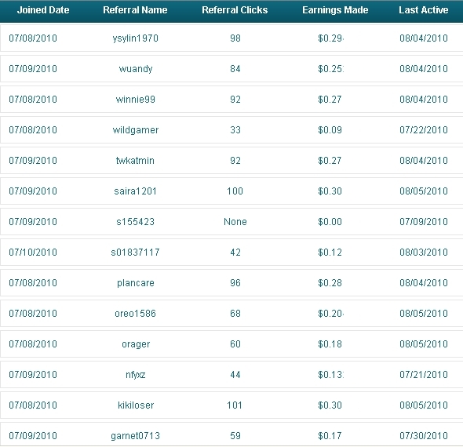463x447 pixels.
Task: Open referral winnie99
Action: click(136, 99)
